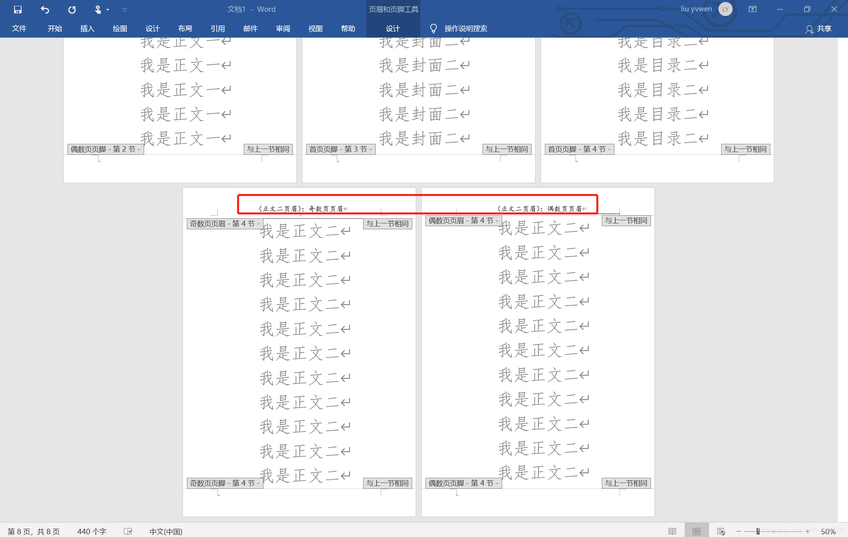848x537 pixels.
Task: Switch to Read Mode view
Action: pos(672,531)
